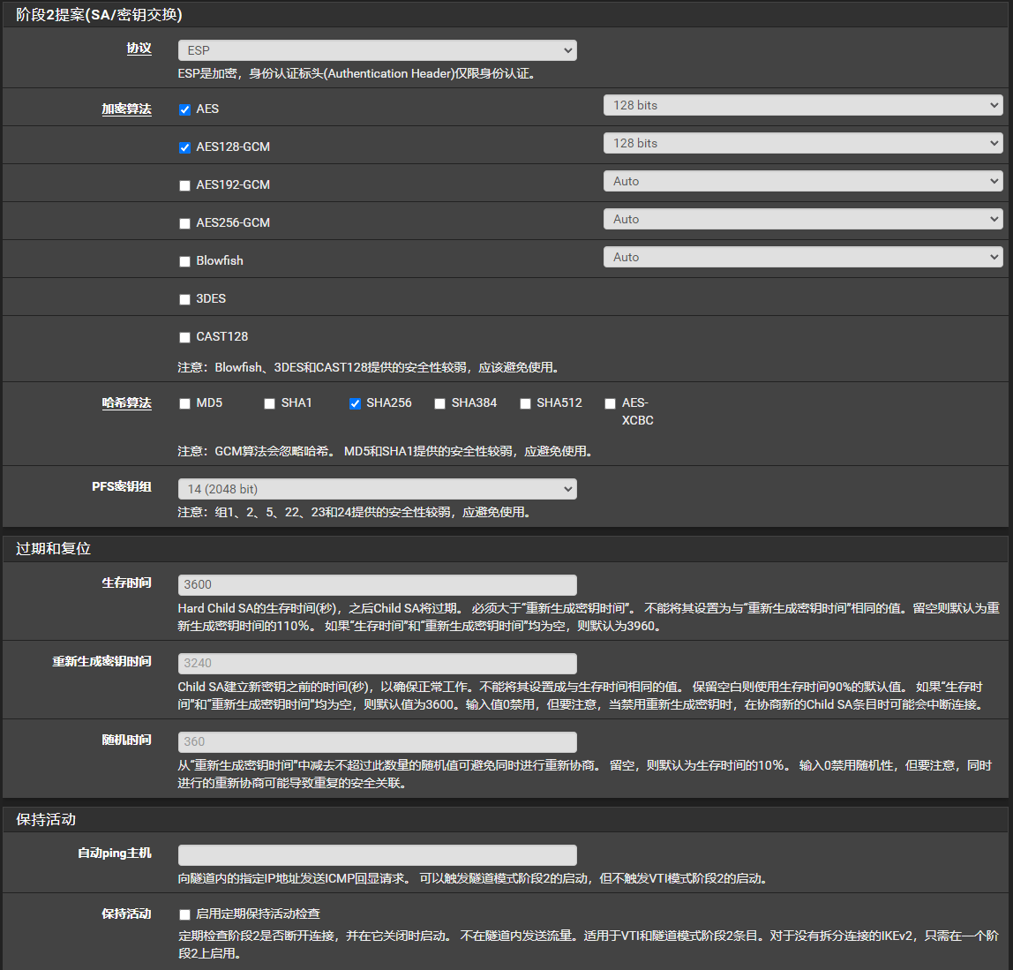Check the MD5 hash algorithm box
This screenshot has width=1013, height=970.
[x=184, y=403]
